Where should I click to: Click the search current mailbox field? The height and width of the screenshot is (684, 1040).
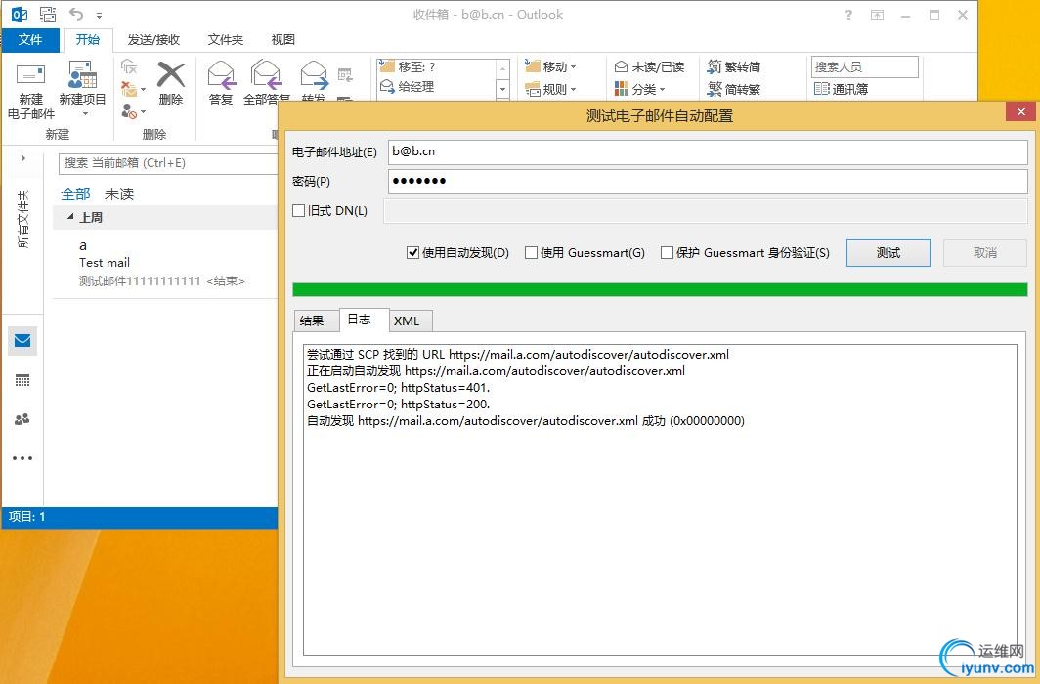(168, 163)
